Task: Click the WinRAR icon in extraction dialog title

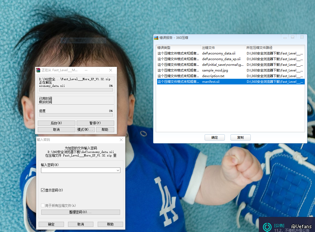Action: click(38, 70)
